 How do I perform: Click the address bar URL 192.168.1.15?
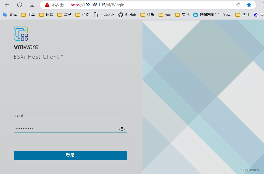click(x=98, y=5)
